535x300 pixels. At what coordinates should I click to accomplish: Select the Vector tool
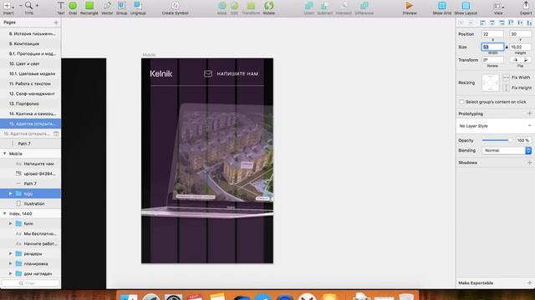coord(107,8)
